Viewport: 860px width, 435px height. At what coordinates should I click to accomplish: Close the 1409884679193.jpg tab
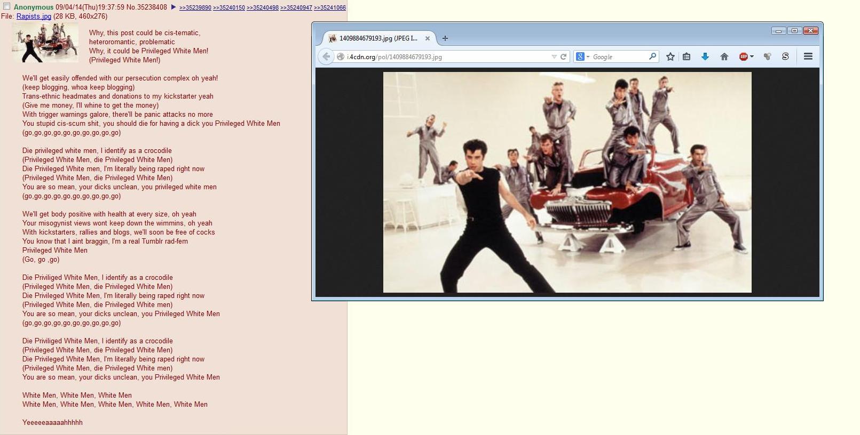tap(428, 38)
